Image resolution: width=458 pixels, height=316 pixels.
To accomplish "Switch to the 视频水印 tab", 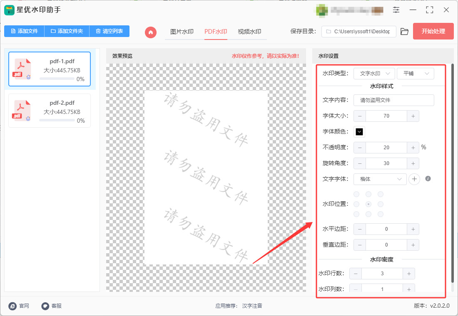I will 249,32.
